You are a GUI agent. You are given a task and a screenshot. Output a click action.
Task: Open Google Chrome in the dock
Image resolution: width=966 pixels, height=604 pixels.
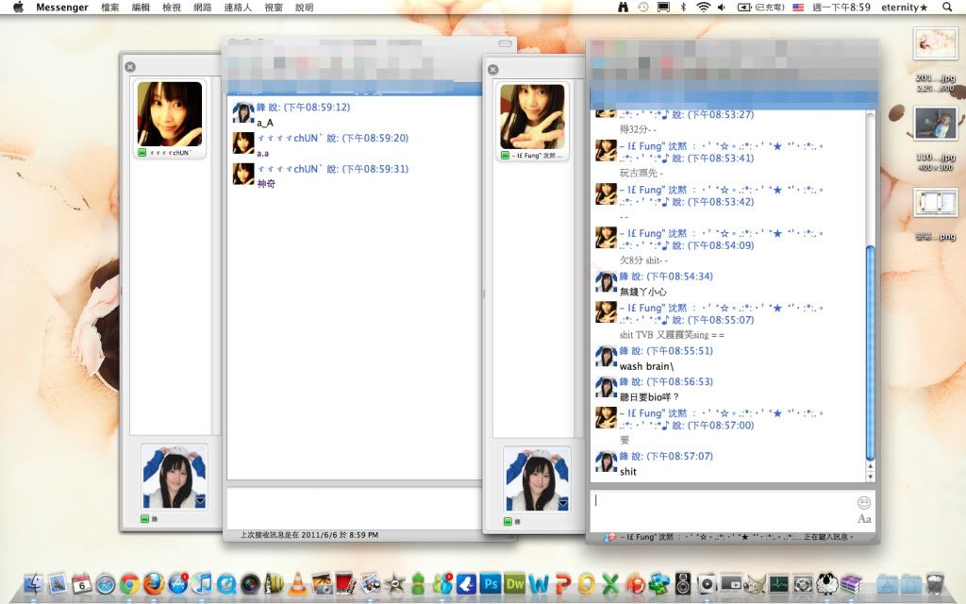tap(129, 584)
